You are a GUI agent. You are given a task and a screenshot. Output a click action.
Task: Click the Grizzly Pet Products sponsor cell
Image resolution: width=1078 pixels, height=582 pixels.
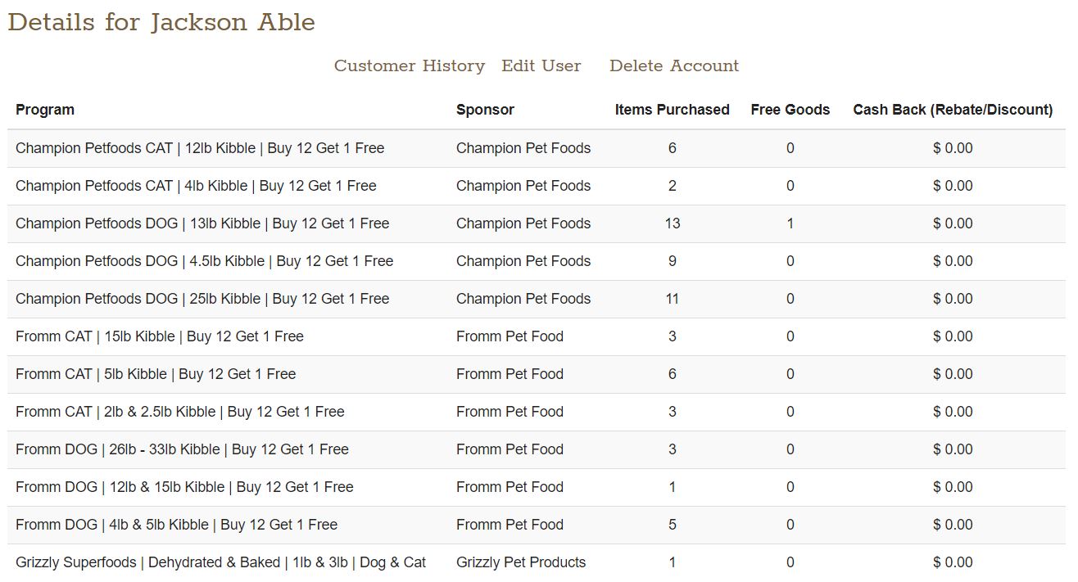[521, 562]
